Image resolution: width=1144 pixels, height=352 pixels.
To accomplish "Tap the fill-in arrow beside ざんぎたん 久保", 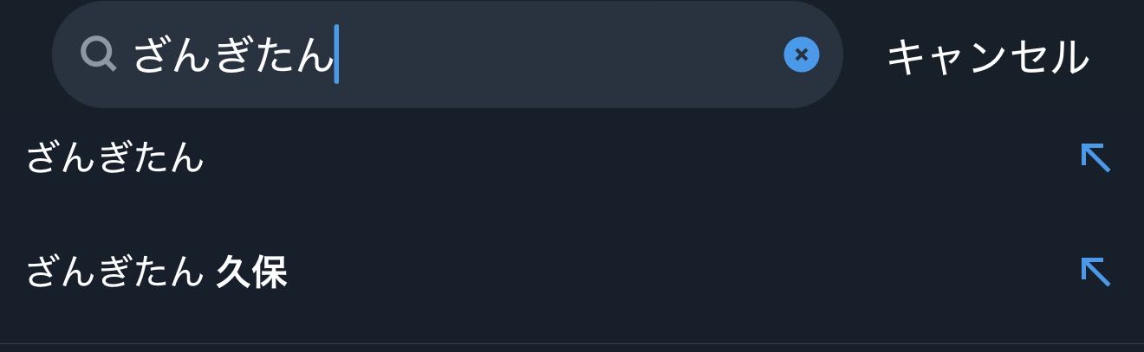I will tap(1095, 272).
